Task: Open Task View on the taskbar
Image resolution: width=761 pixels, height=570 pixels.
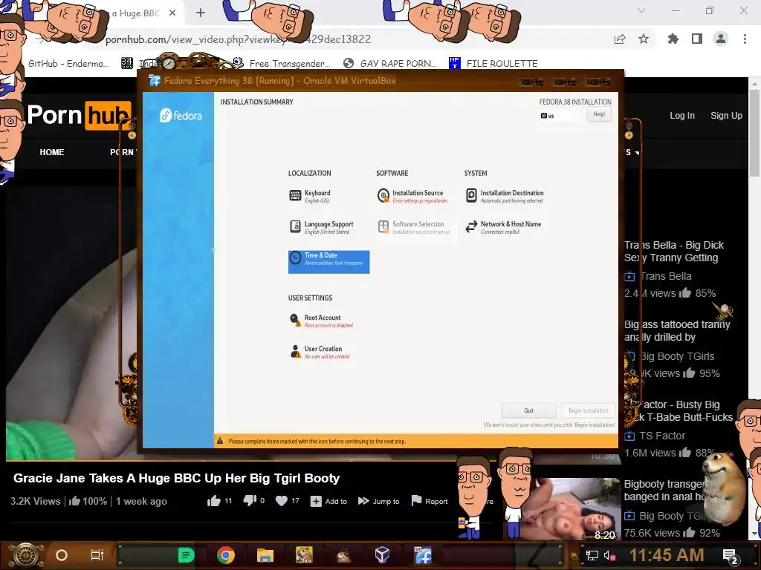Action: 97,555
